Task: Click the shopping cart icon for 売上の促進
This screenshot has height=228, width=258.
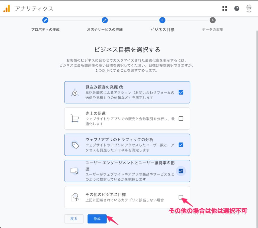Action: point(75,118)
